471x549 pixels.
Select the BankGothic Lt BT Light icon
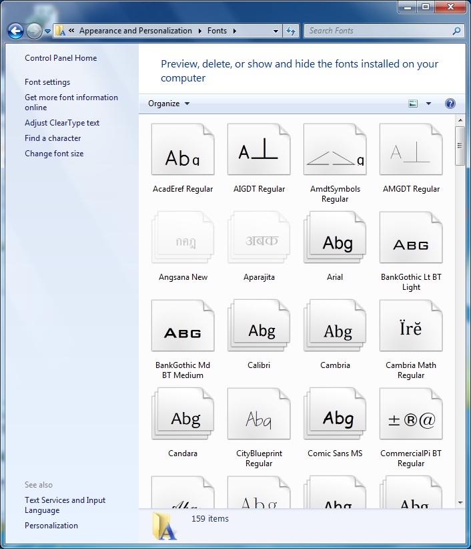tap(411, 237)
